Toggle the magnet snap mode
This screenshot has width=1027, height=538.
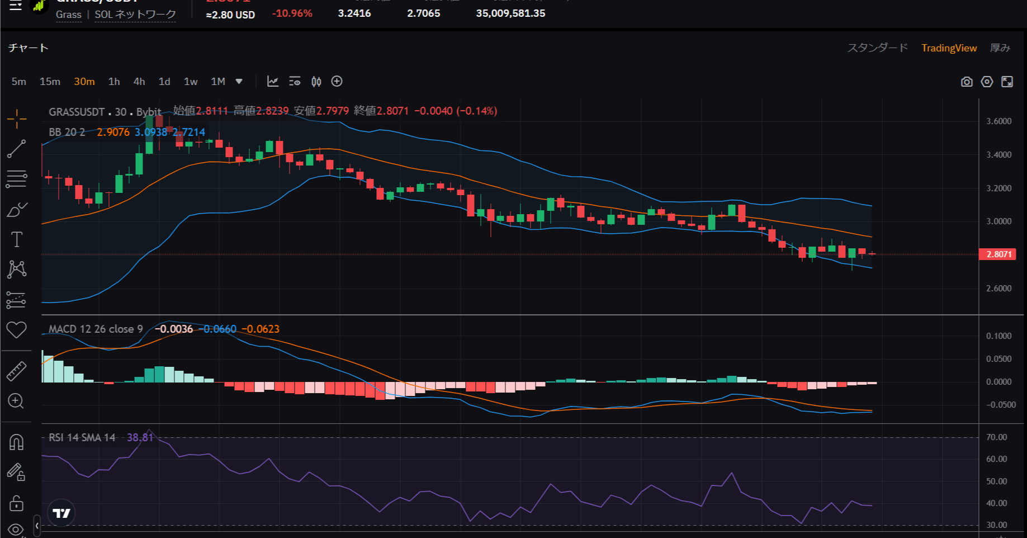pyautogui.click(x=16, y=442)
